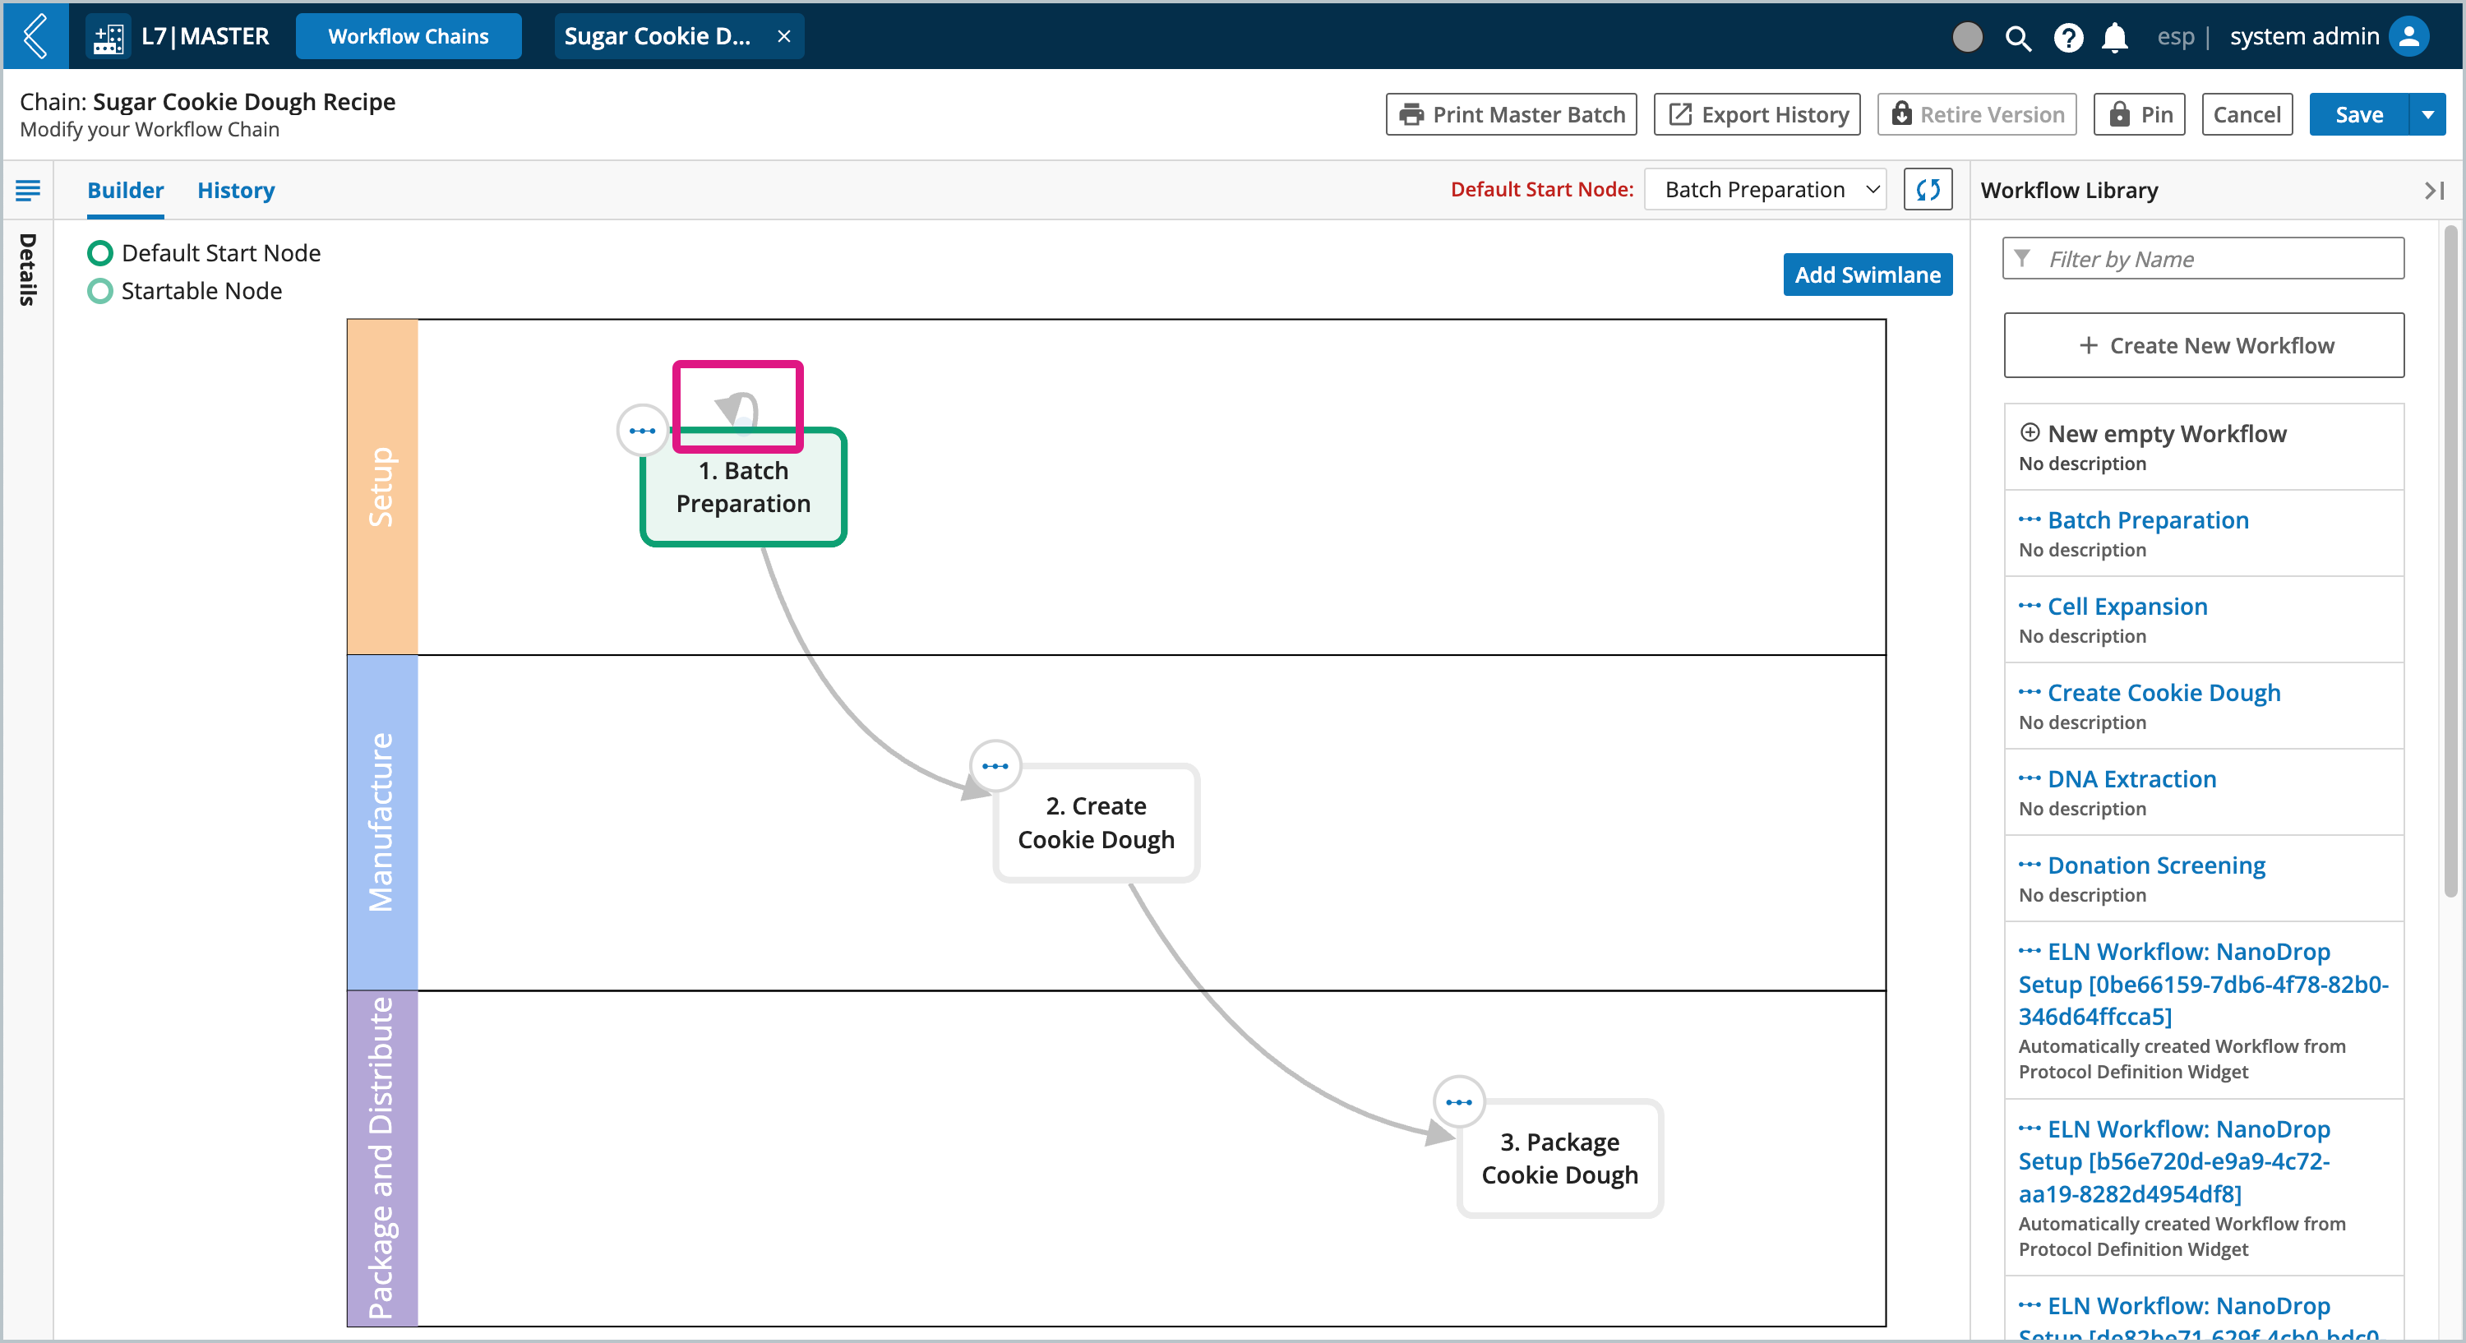Click the collapse Workflow Library panel arrow
This screenshot has height=1343, width=2466.
(x=2431, y=190)
